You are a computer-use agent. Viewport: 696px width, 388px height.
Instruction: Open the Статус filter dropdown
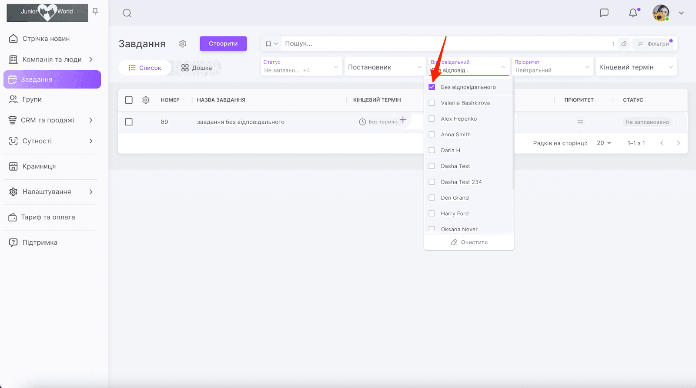click(301, 67)
